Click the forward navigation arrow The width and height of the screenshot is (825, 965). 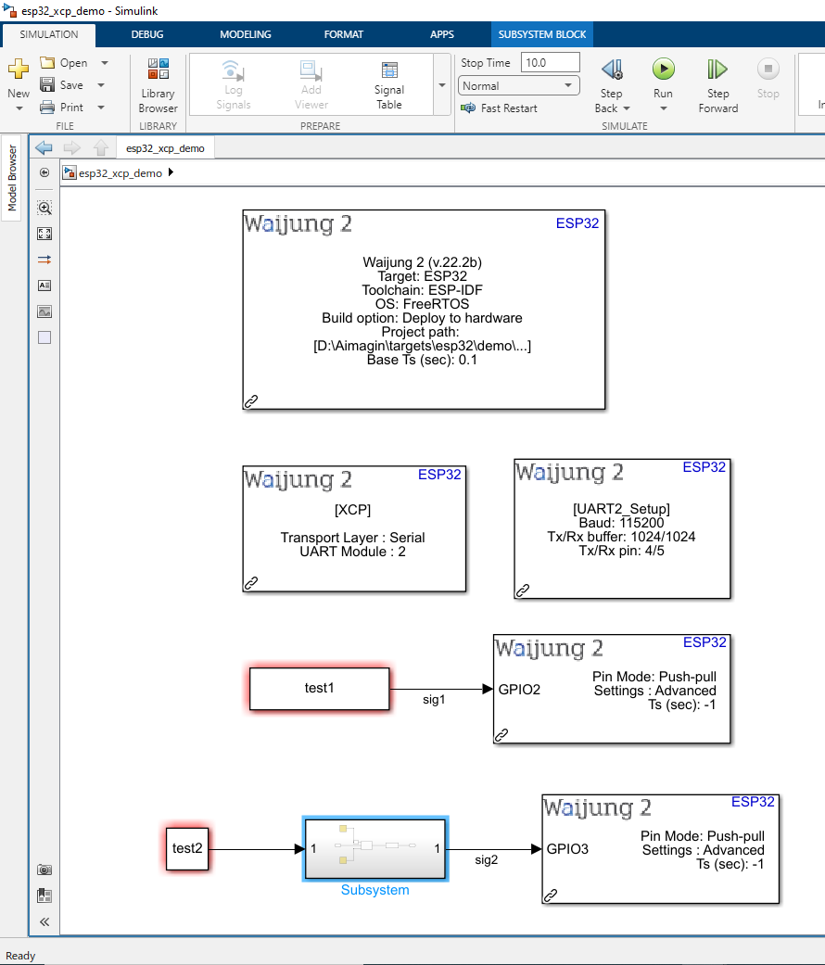tap(72, 147)
